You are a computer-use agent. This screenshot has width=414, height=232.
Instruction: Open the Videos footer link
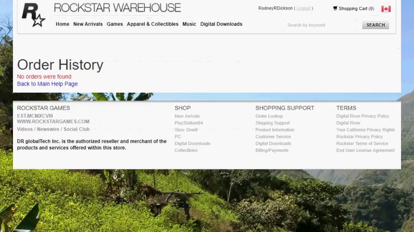tap(25, 129)
